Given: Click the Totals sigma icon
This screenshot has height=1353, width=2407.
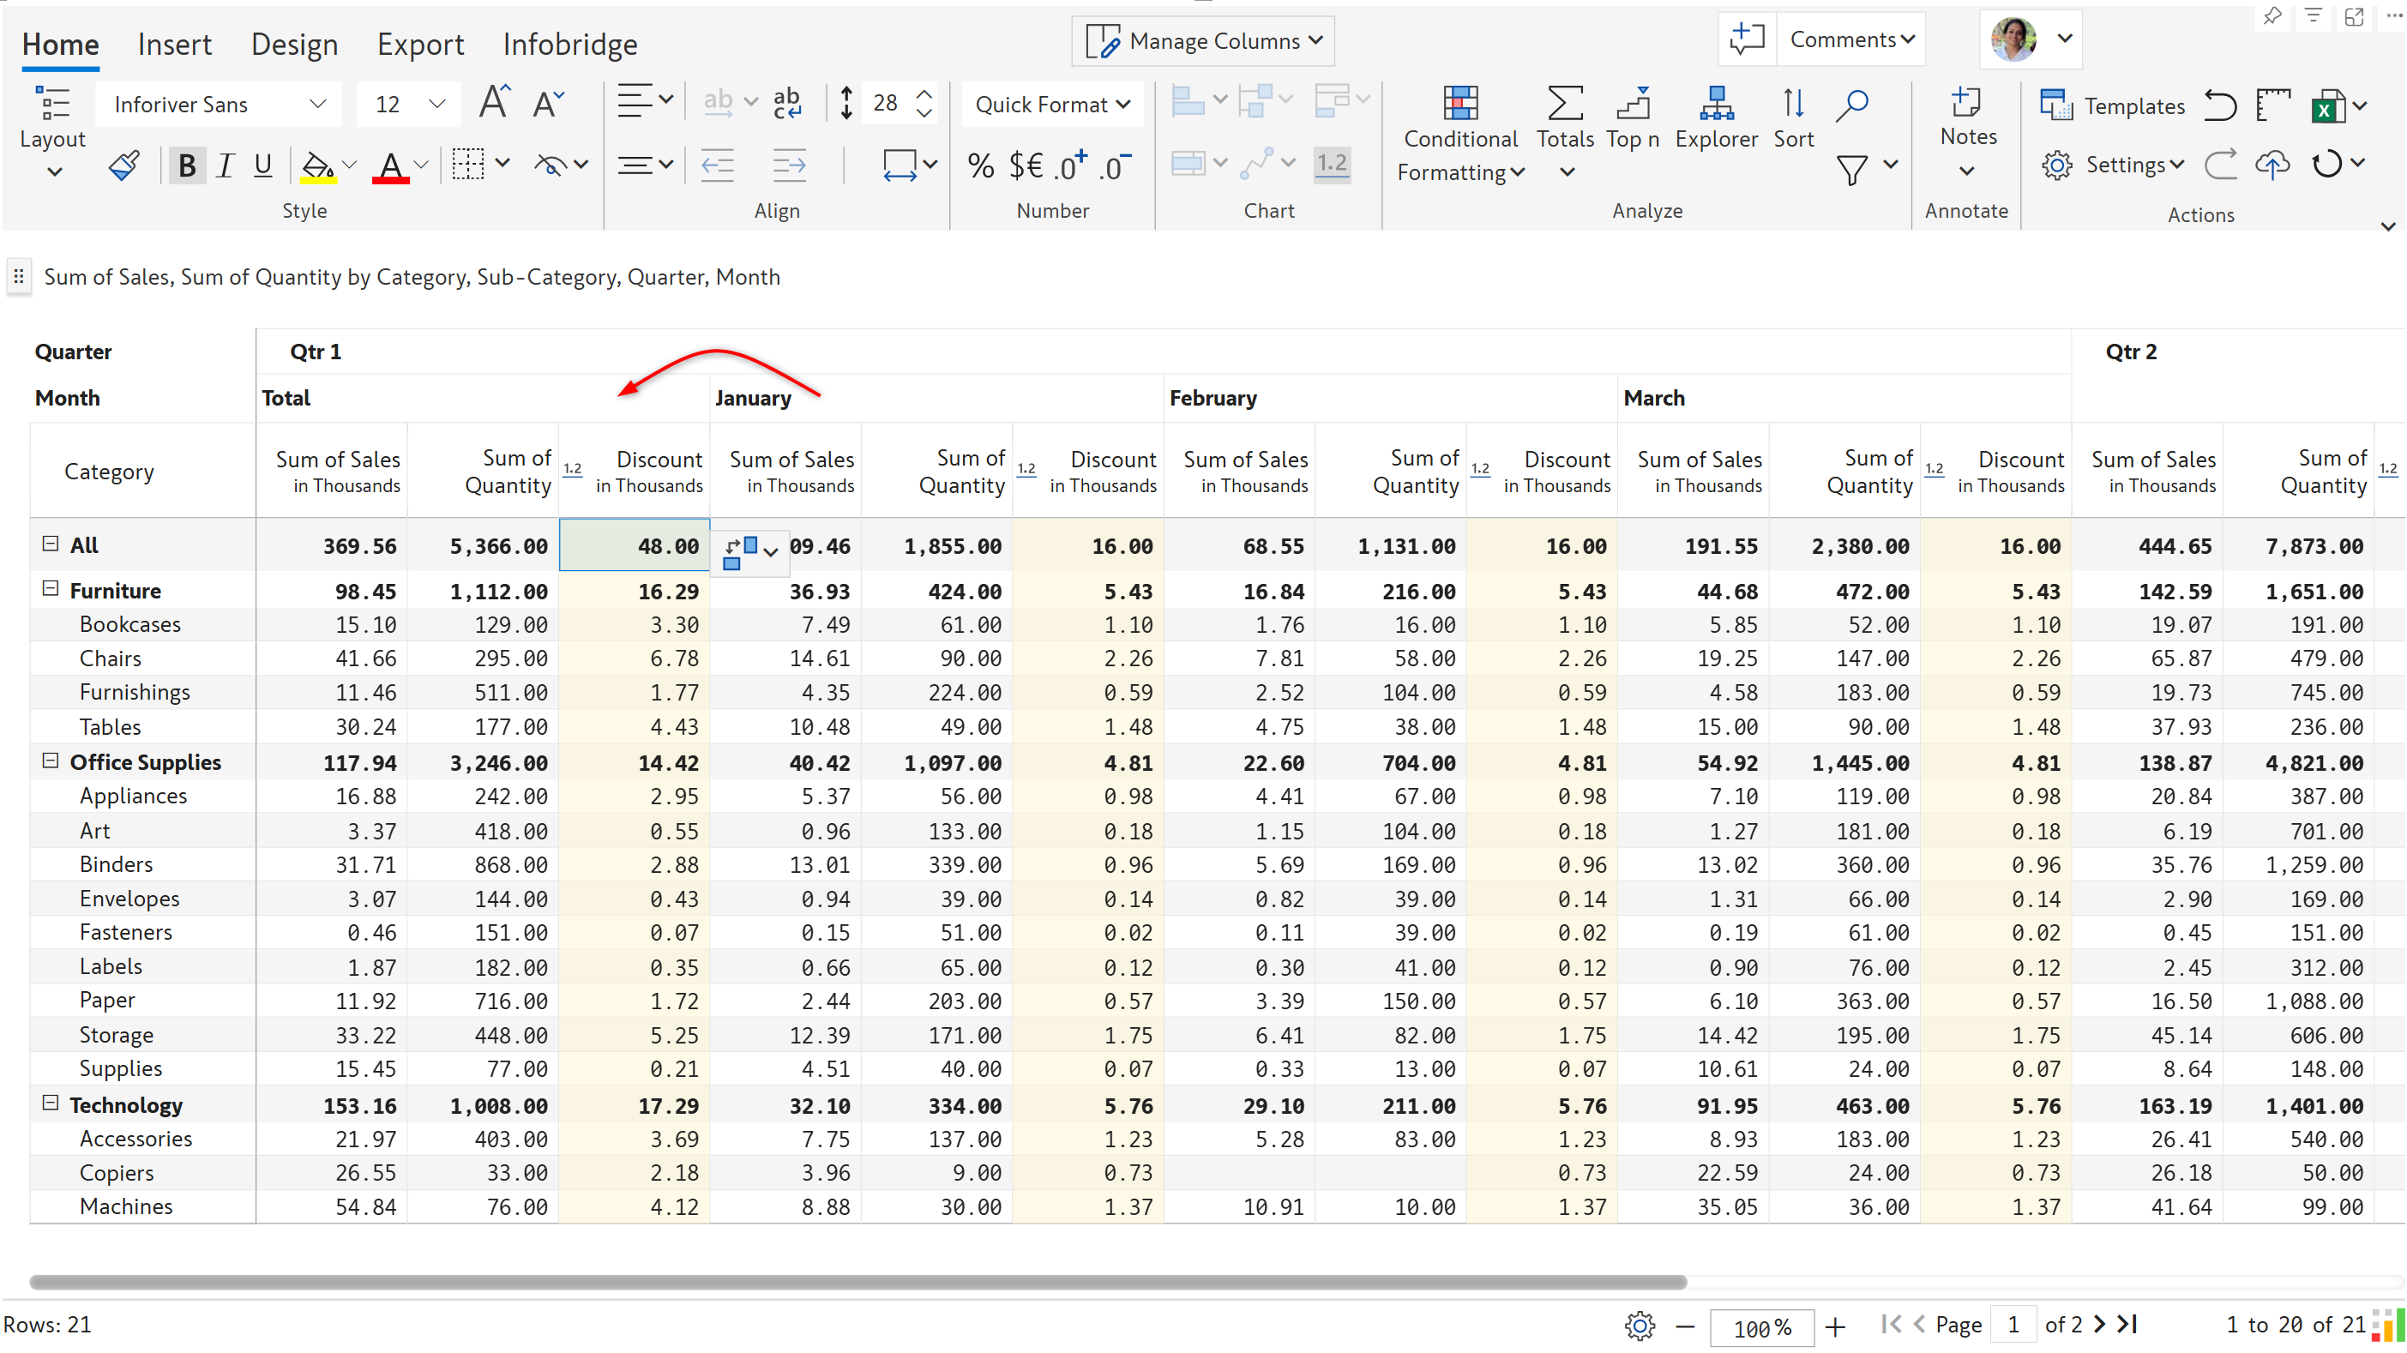Looking at the screenshot, I should (1564, 105).
